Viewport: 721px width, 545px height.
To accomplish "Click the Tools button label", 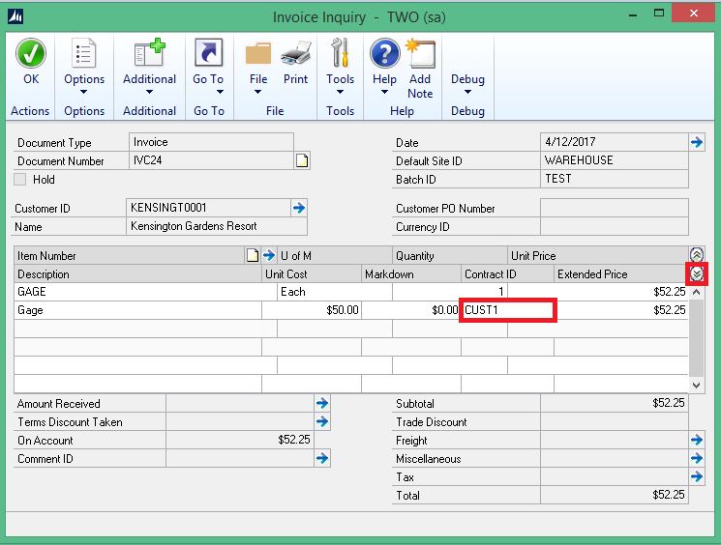I will pos(341,79).
